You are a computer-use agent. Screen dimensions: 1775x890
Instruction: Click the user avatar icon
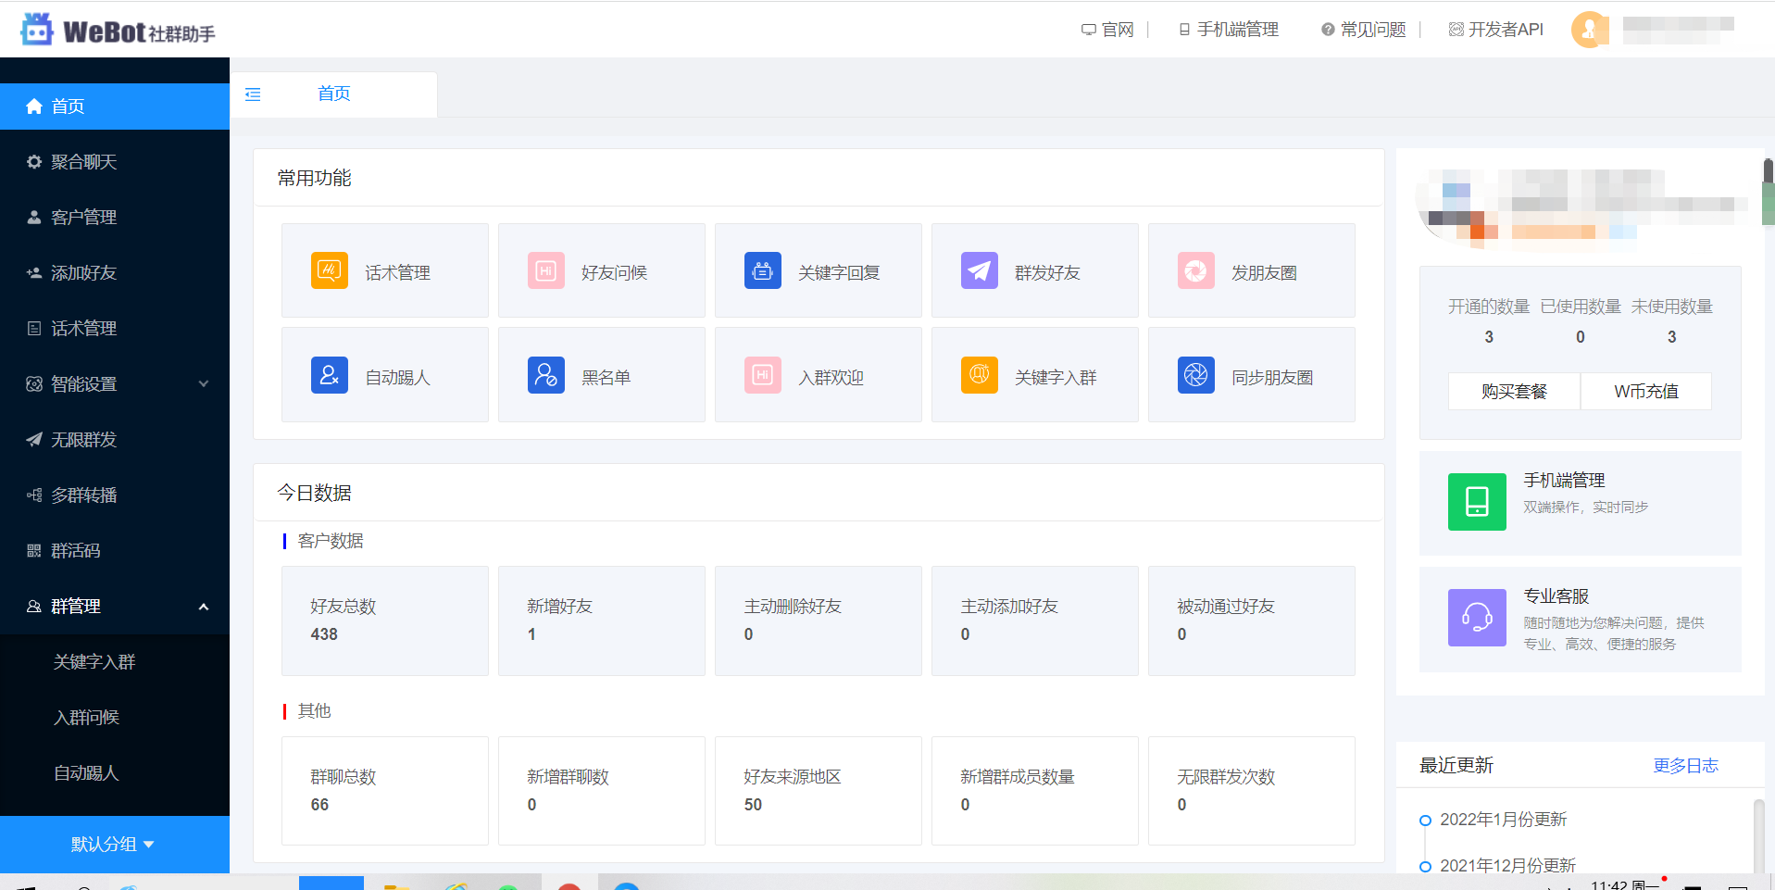pos(1590,30)
